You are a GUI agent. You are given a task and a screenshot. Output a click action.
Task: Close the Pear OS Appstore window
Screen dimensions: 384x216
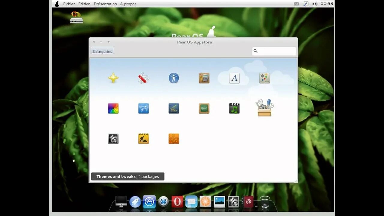tap(94, 42)
